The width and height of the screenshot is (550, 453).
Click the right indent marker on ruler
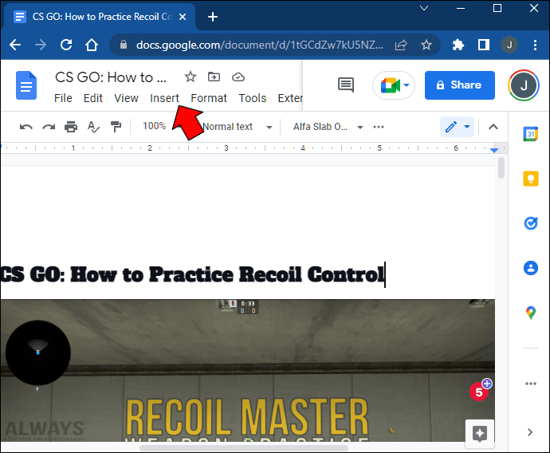click(x=494, y=150)
